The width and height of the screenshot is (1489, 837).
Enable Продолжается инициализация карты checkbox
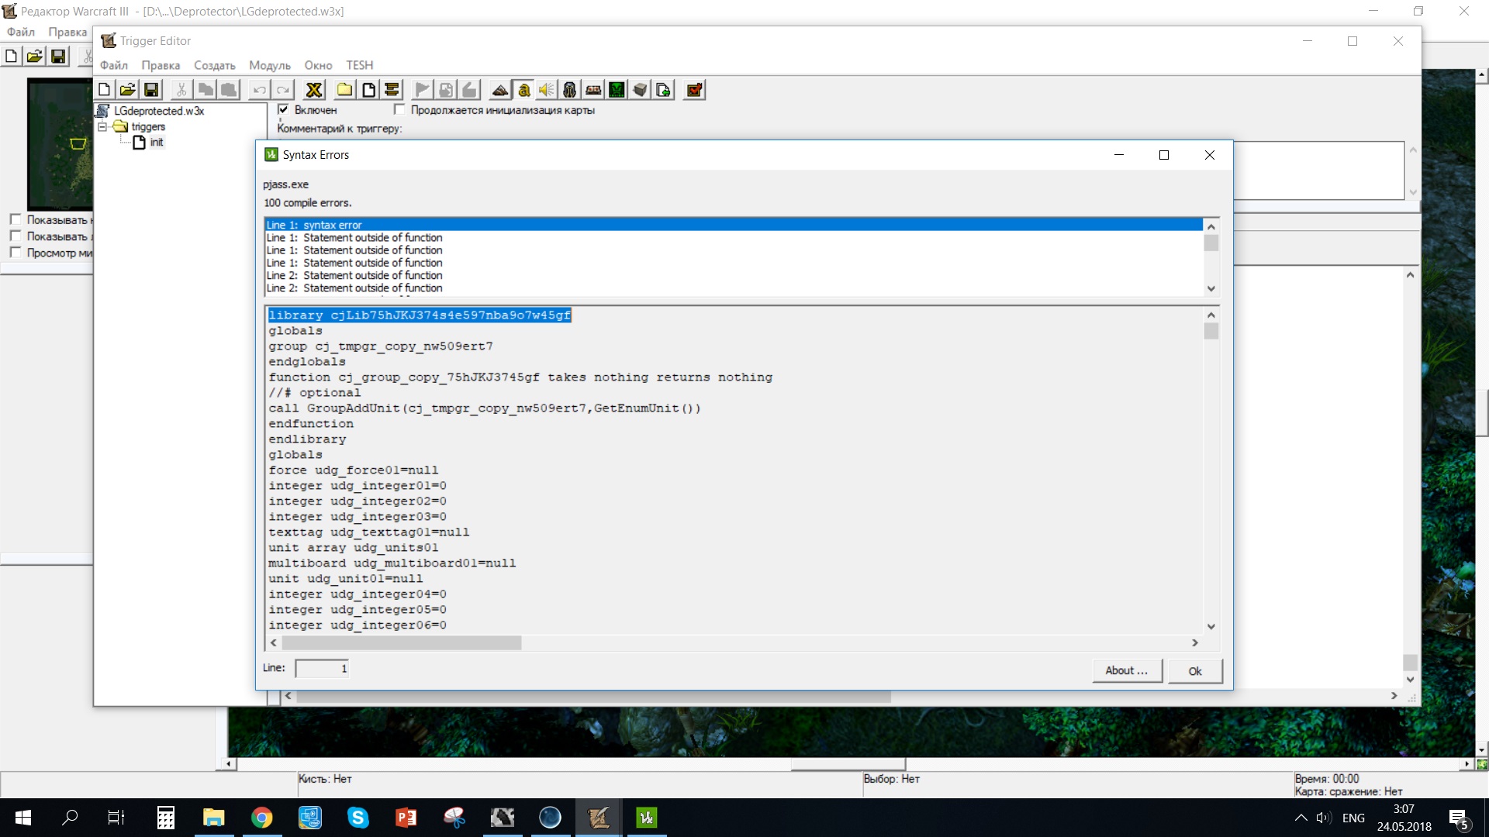click(x=399, y=109)
